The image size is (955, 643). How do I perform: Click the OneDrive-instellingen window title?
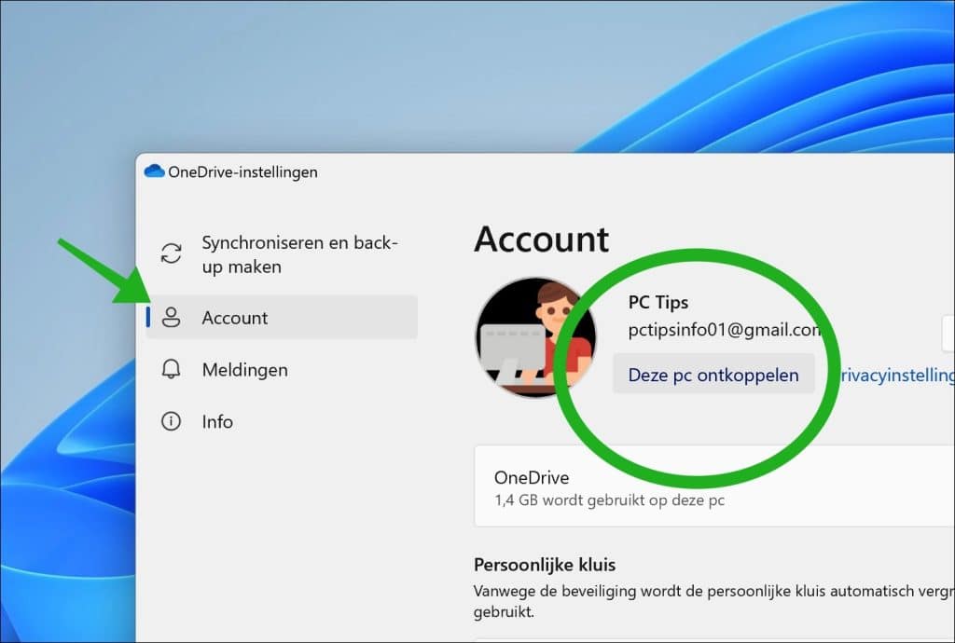242,172
